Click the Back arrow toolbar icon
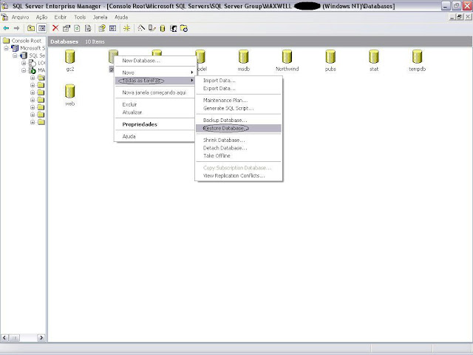 coord(6,28)
